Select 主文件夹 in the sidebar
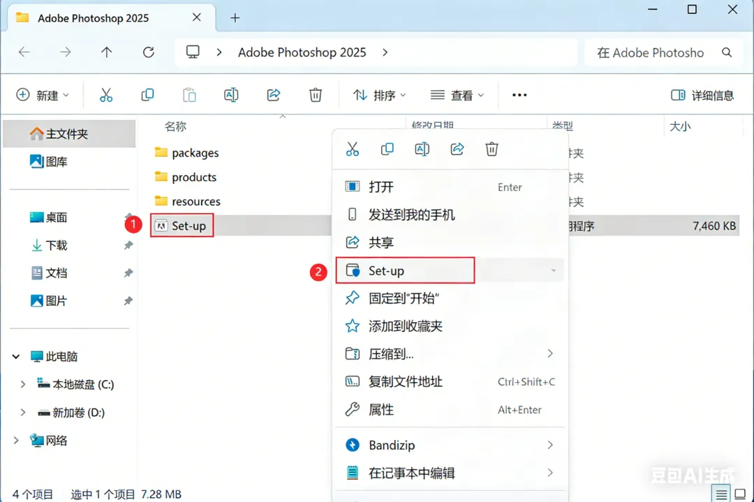 [69, 134]
